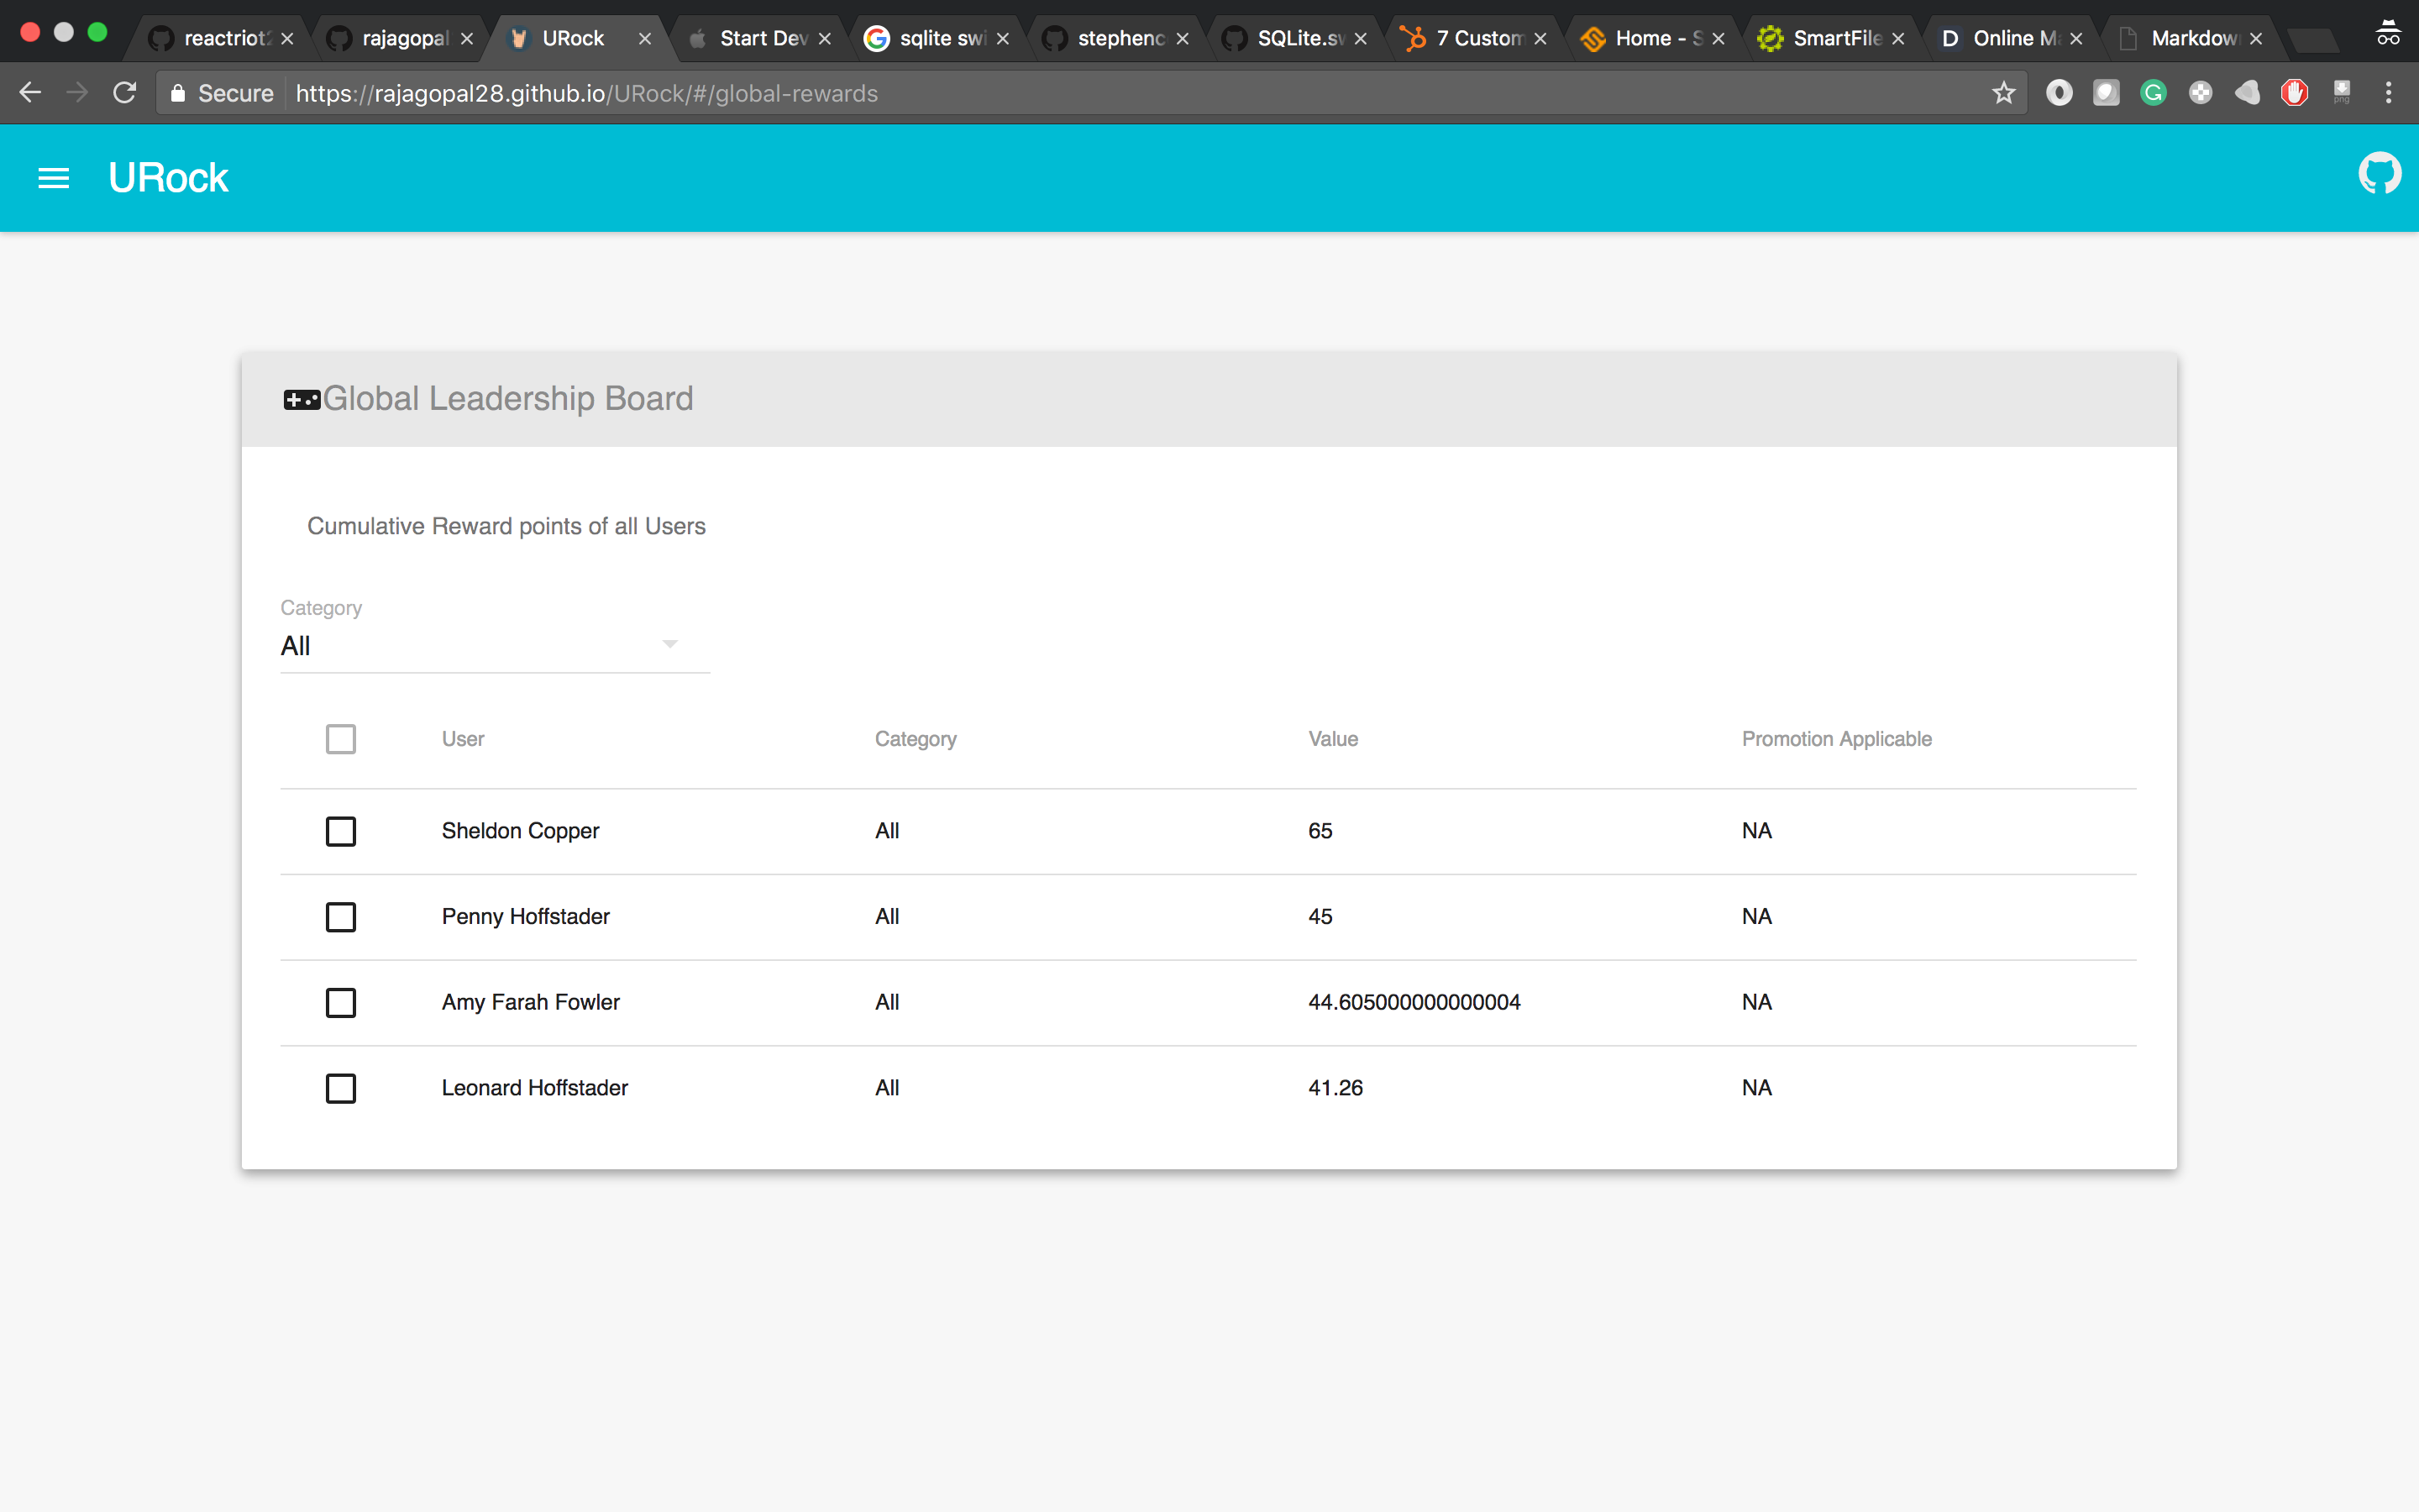Check the select-all checkbox in the table header
Screen dimensions: 2419x1512
pyautogui.click(x=341, y=739)
